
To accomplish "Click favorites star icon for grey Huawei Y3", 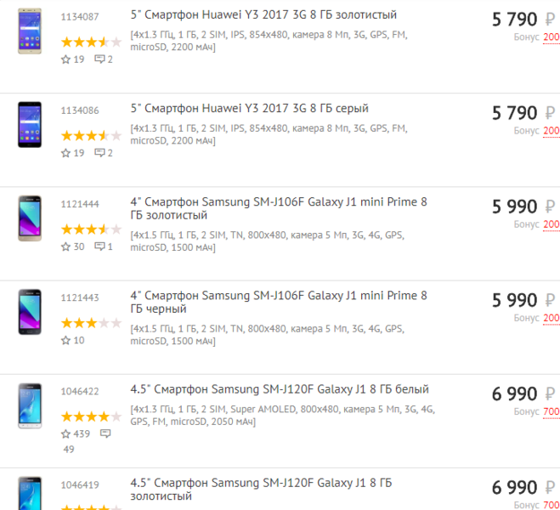I will click(65, 153).
